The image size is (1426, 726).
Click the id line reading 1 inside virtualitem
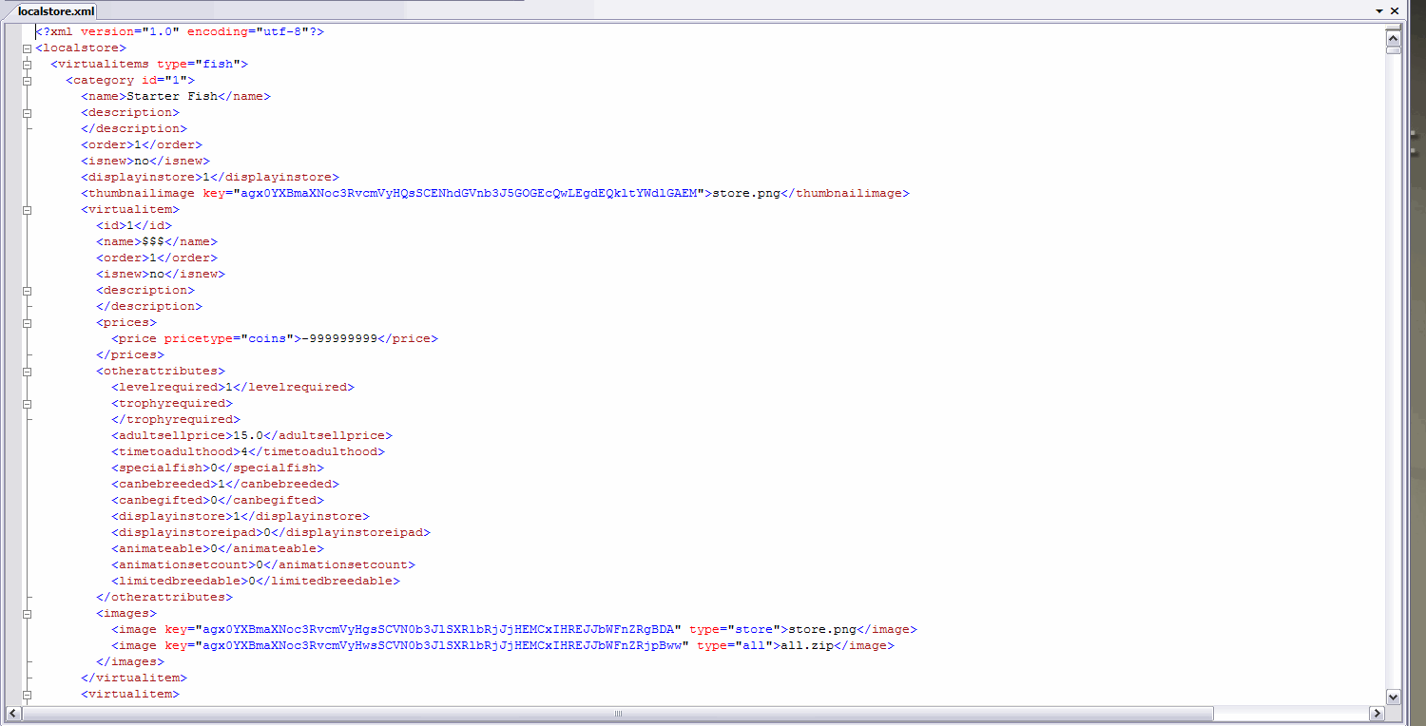tap(134, 225)
